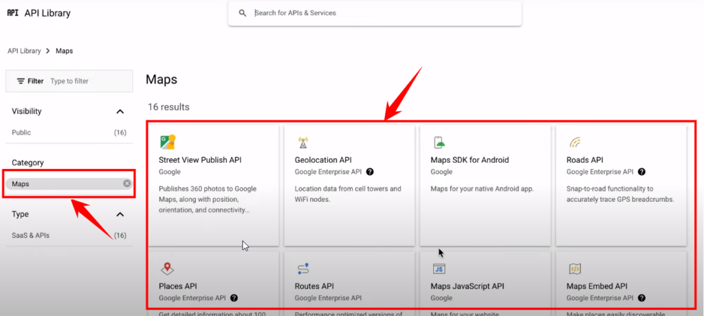Focus the Search for APIs & Services field
This screenshot has height=316, width=704.
pos(375,13)
